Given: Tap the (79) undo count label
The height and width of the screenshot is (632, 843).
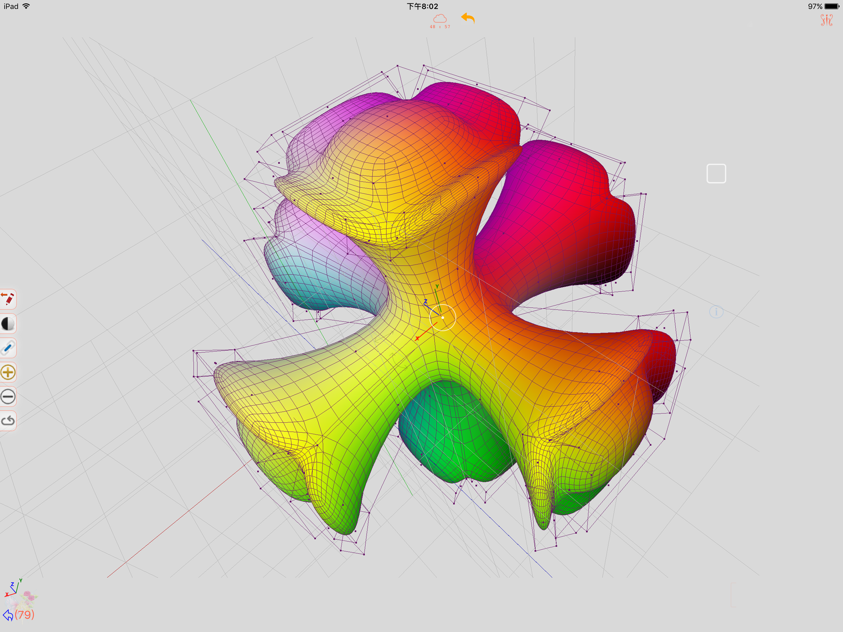Looking at the screenshot, I should (24, 614).
